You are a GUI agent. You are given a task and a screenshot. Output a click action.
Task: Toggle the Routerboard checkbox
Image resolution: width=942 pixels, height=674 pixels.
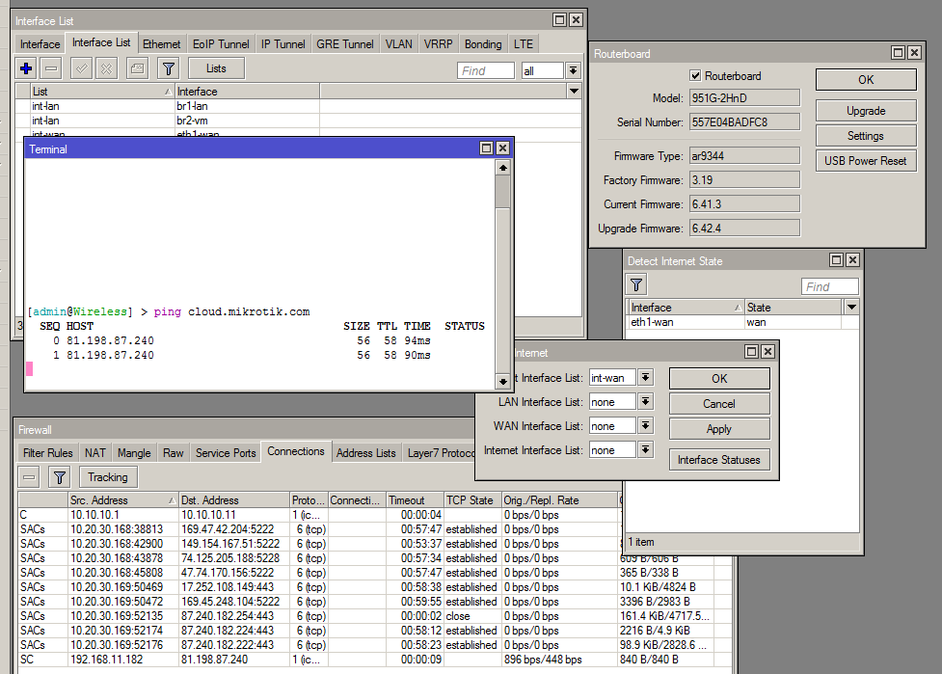[695, 75]
